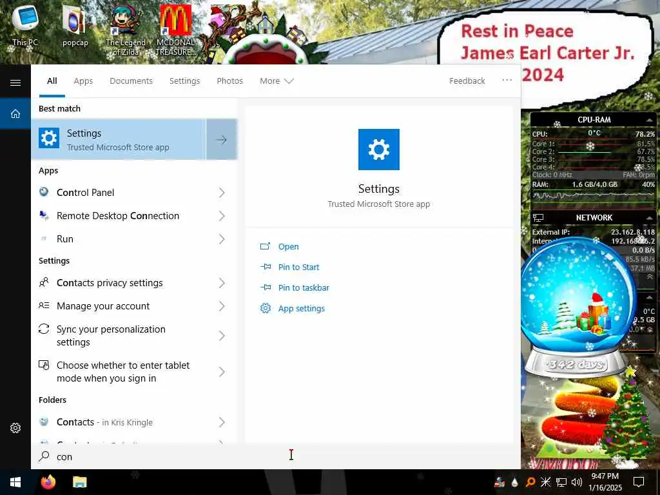The height and width of the screenshot is (495, 660).
Task: Expand Remote Desktop Connection chevron
Action: point(222,216)
